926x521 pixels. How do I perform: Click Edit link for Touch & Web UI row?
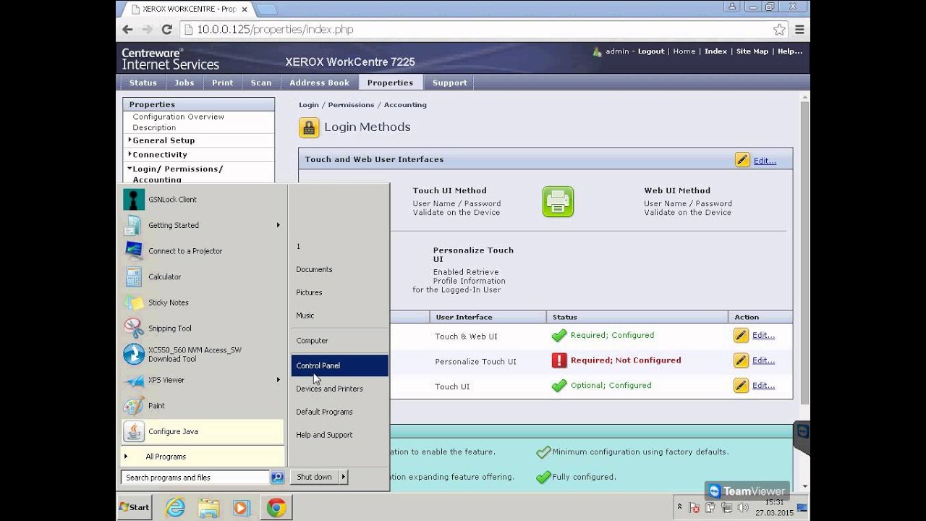763,336
